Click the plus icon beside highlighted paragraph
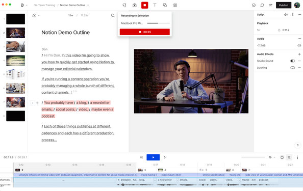Screen dimensions: 303x191 [37, 103]
